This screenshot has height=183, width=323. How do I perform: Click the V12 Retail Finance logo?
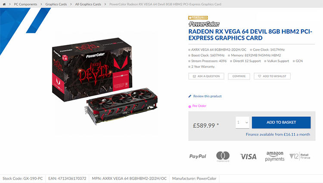(300, 156)
